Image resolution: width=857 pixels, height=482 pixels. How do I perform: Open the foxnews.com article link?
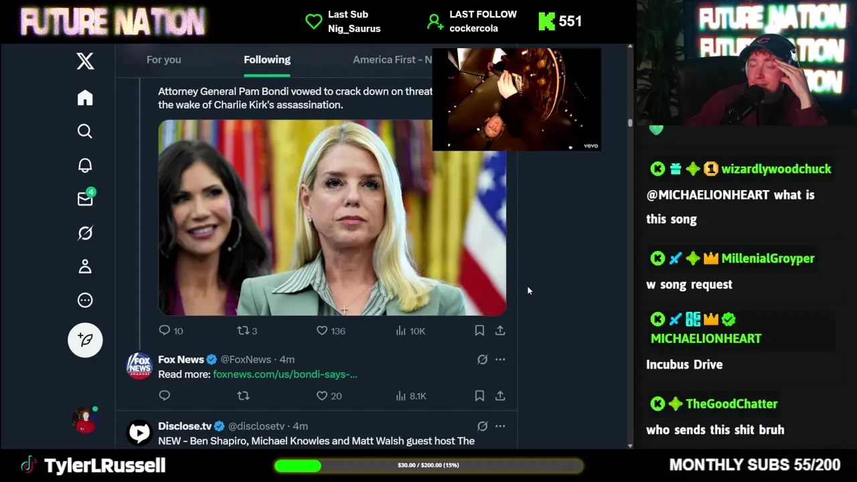click(285, 374)
